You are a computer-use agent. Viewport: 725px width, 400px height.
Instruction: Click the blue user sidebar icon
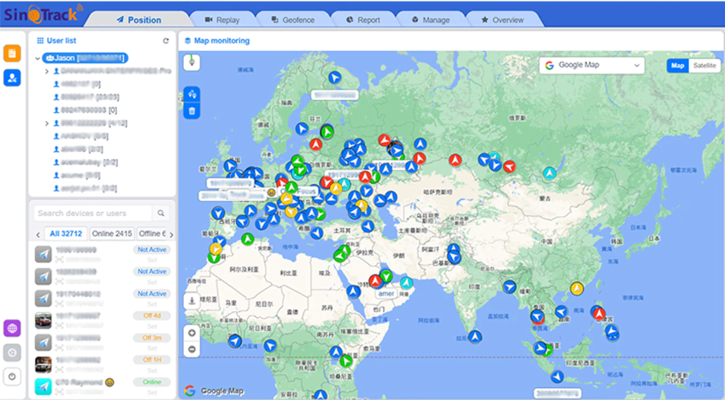click(x=12, y=78)
